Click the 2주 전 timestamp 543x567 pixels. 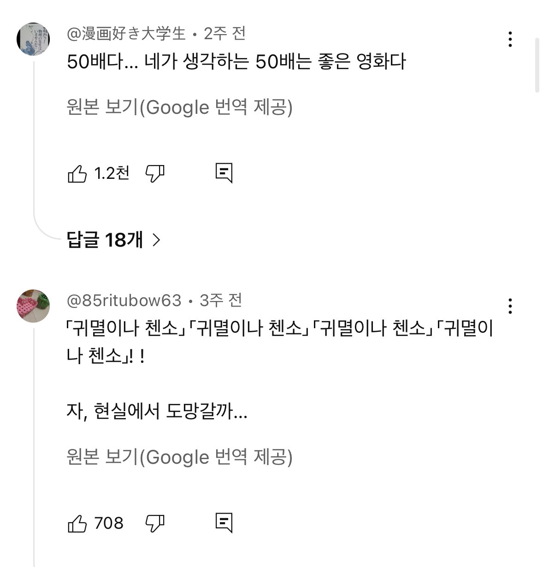pos(225,33)
